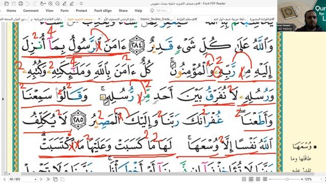
Task: Switch to القراءة المصورة.pdf document tab
Action: point(262,19)
